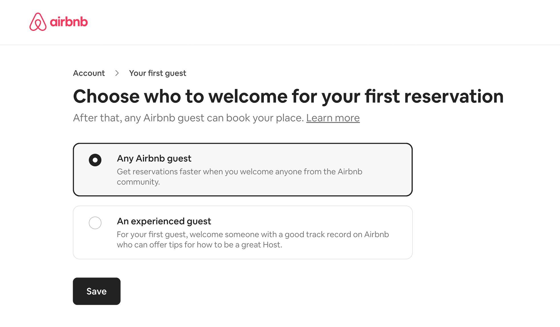Open the 'Learn more' link
The height and width of the screenshot is (327, 560).
coord(333,118)
